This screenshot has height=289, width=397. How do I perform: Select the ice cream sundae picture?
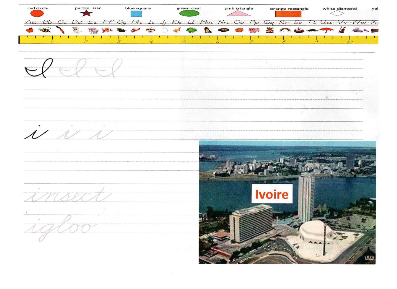151,30
